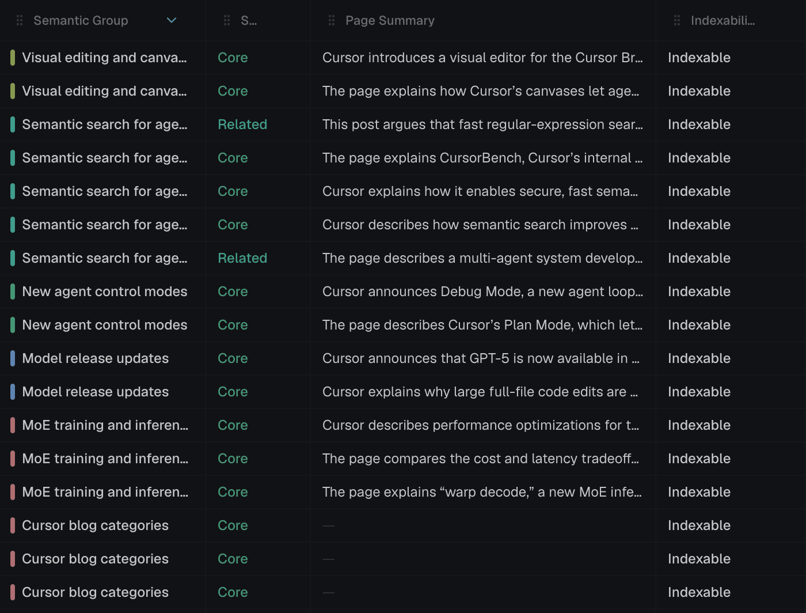Select the multi-agent system summary cell
This screenshot has width=806, height=613.
point(482,258)
